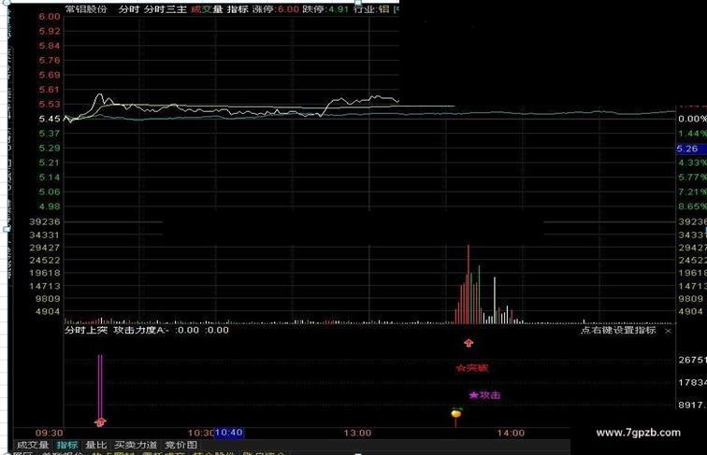Click the red arrow marker below the purple spike
This screenshot has height=455, width=707.
pyautogui.click(x=100, y=422)
